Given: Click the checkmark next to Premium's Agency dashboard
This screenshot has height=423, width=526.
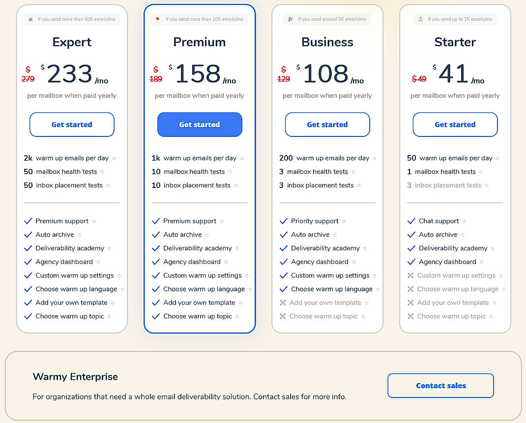Looking at the screenshot, I should coord(156,262).
